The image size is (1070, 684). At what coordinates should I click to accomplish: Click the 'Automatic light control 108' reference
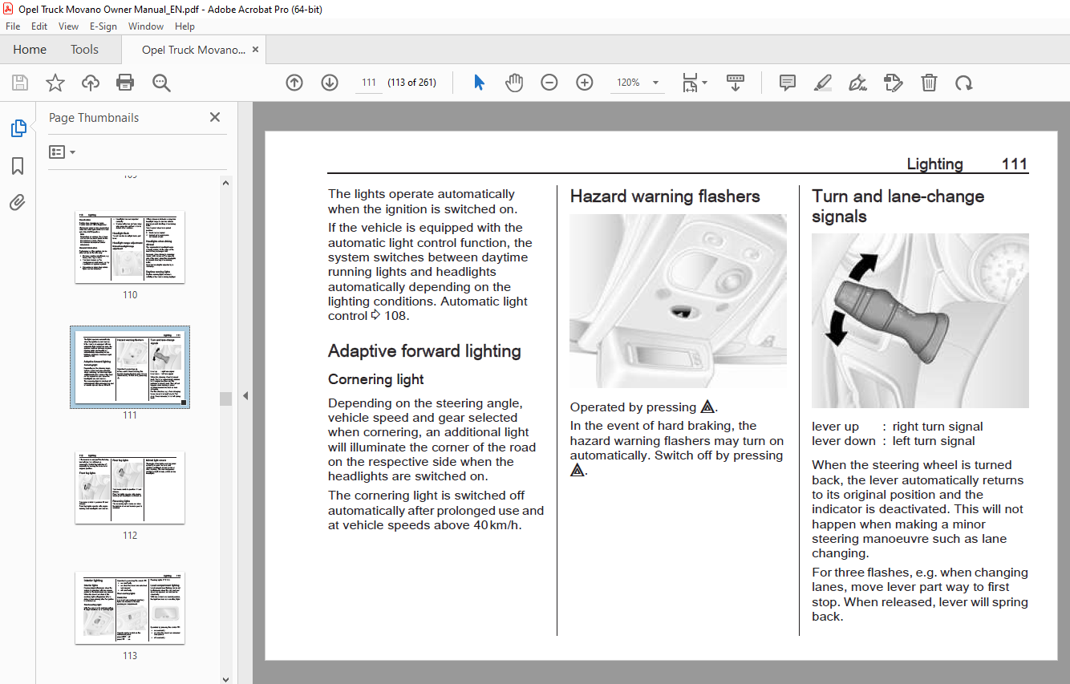[428, 309]
